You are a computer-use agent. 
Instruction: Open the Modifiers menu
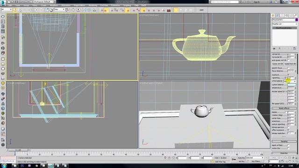(54, 6)
